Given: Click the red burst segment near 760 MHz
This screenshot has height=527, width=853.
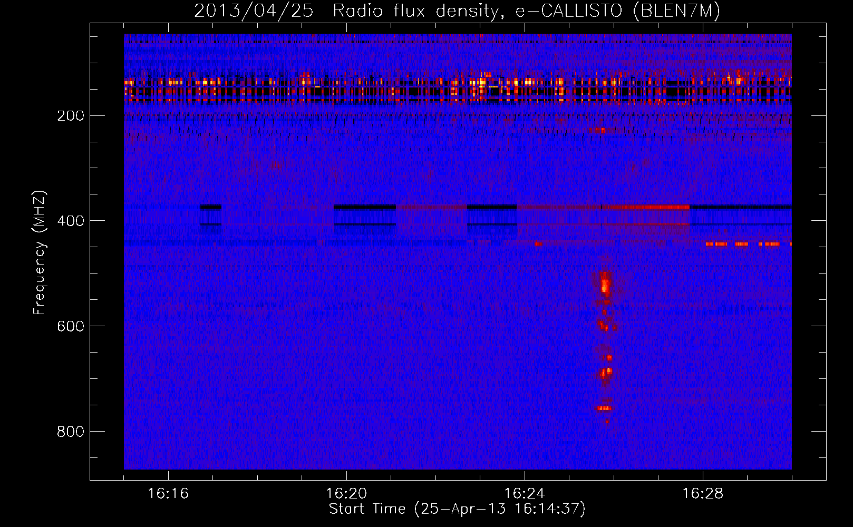Looking at the screenshot, I should pos(604,408).
